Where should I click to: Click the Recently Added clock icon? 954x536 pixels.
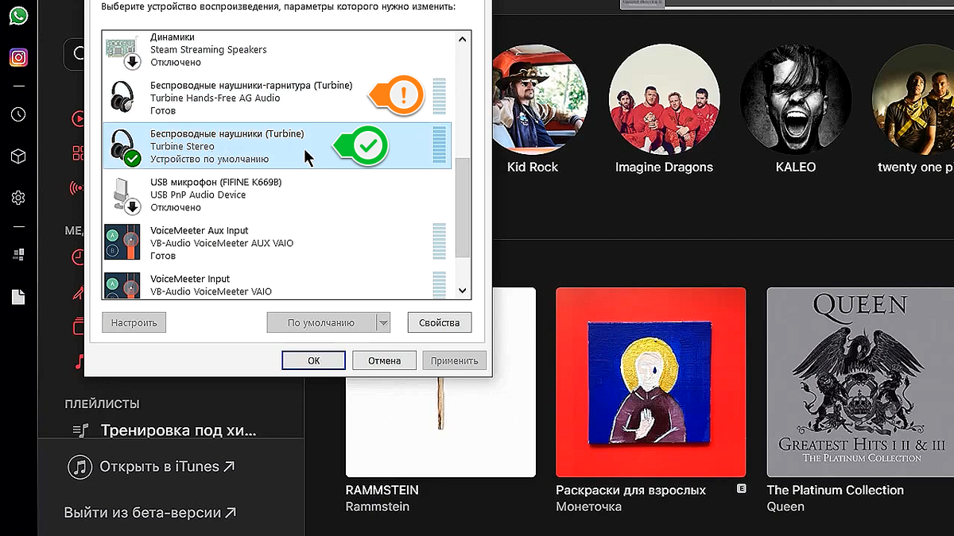click(x=78, y=257)
